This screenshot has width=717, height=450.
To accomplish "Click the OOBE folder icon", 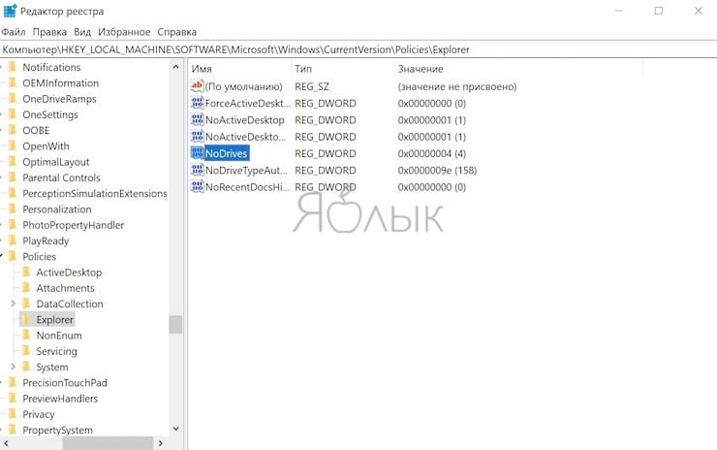I will pos(13,130).
